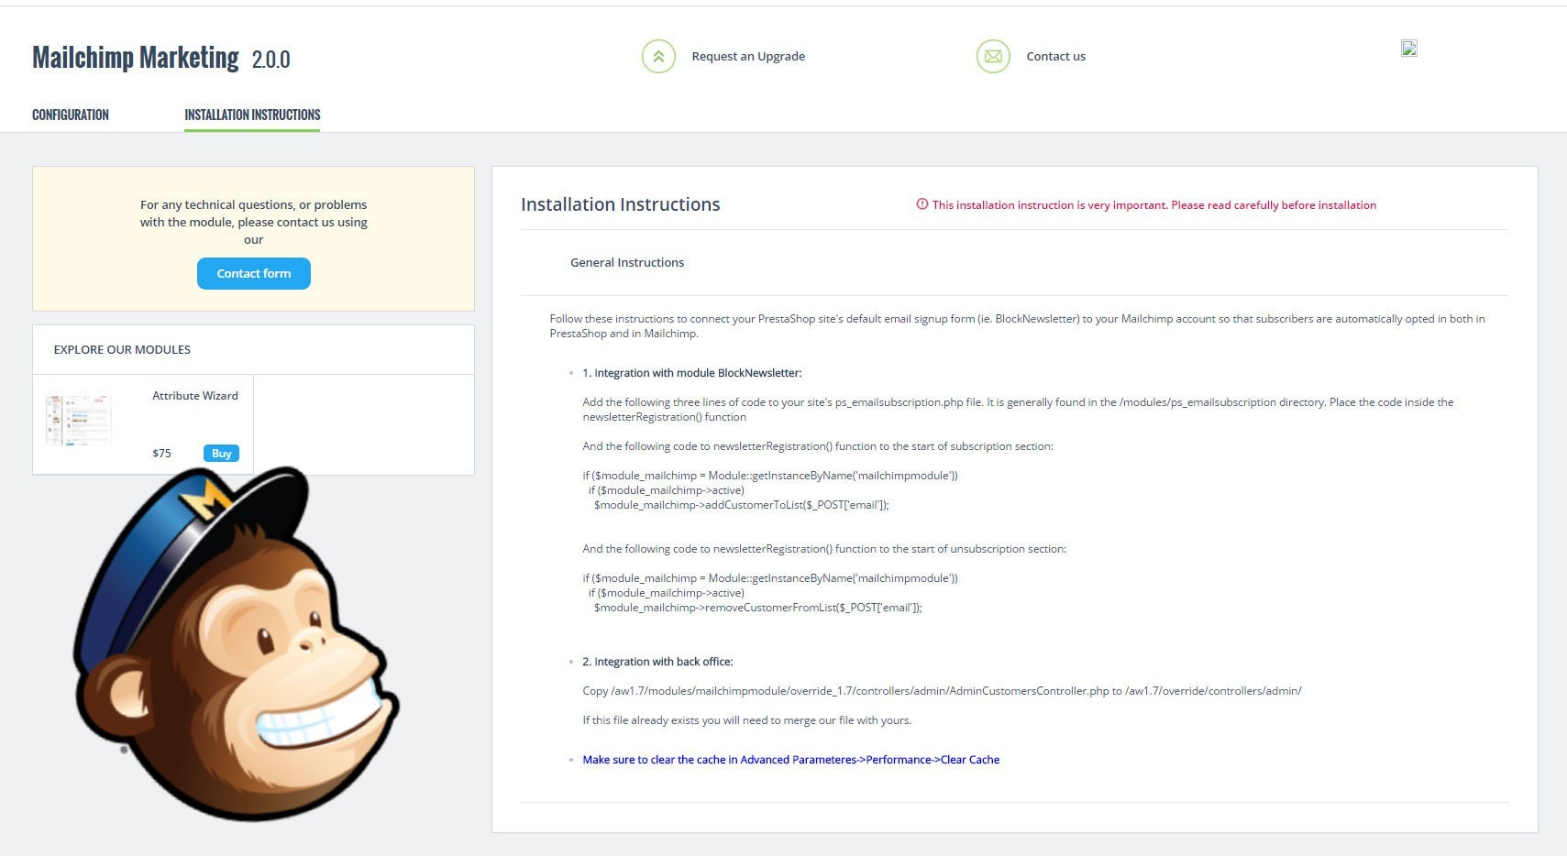Click the Installation Instructions heading
This screenshot has width=1567, height=856.
(621, 204)
